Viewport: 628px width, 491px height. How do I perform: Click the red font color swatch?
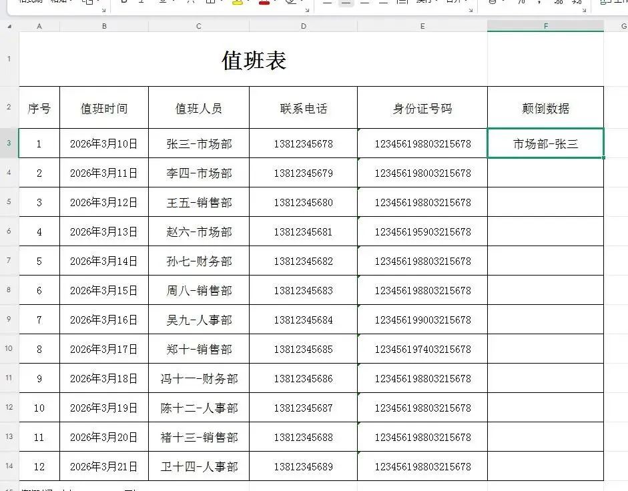(x=264, y=3)
